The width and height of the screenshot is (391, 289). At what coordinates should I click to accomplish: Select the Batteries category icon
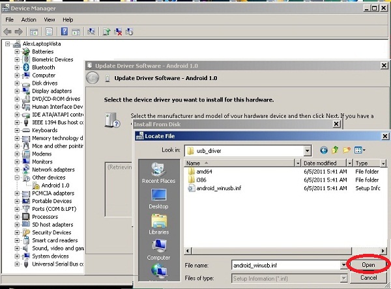pos(26,51)
